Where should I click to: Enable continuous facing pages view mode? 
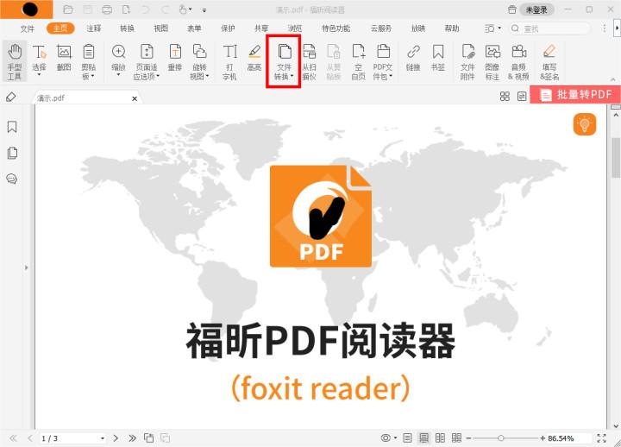(456, 438)
